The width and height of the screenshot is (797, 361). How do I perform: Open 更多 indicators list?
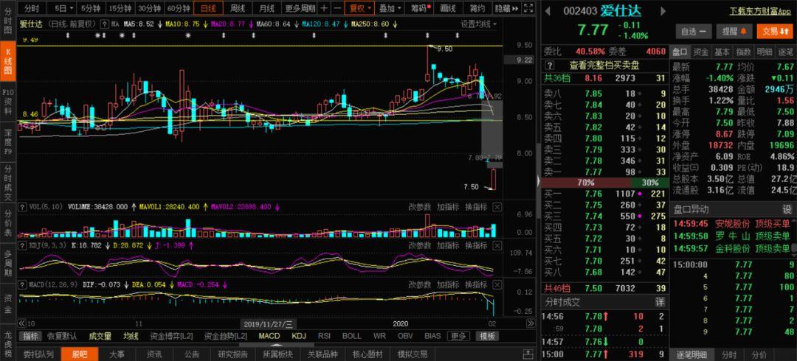coord(458,336)
